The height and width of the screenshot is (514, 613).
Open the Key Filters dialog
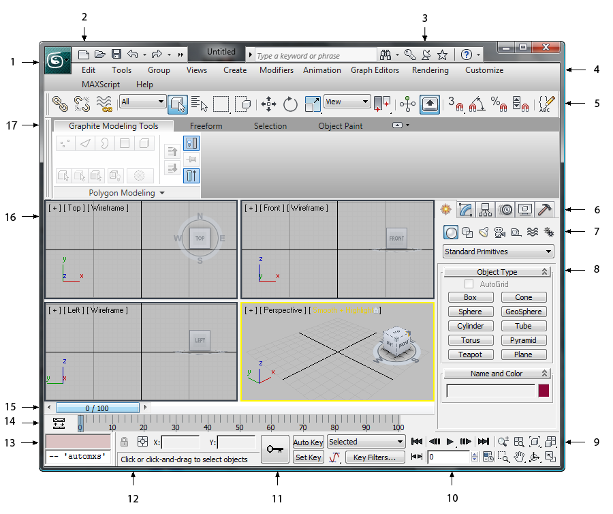(375, 457)
